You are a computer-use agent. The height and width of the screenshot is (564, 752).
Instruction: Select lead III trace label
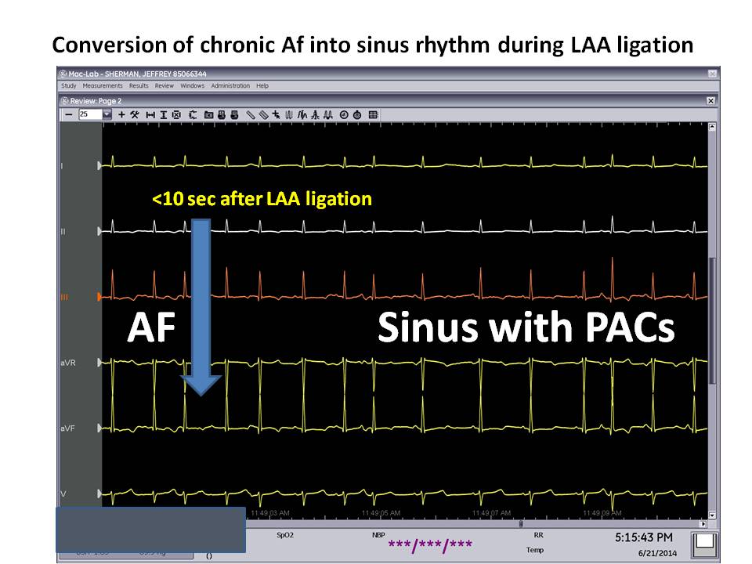click(x=65, y=297)
